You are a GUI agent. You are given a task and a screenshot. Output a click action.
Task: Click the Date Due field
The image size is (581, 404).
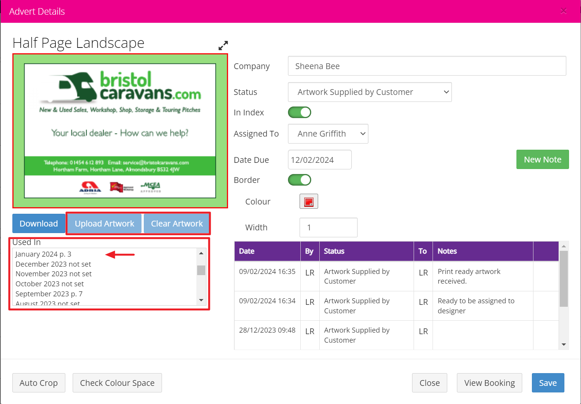319,160
